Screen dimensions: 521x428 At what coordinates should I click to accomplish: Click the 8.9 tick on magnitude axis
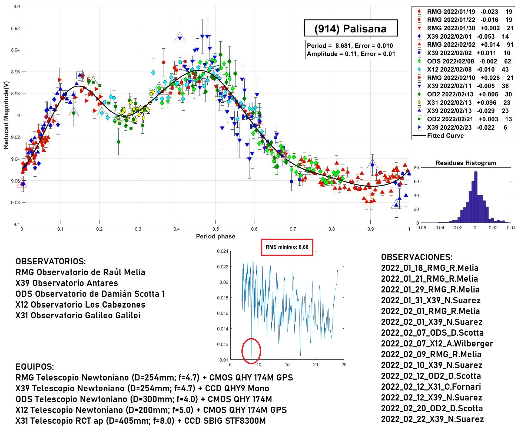coord(16,6)
